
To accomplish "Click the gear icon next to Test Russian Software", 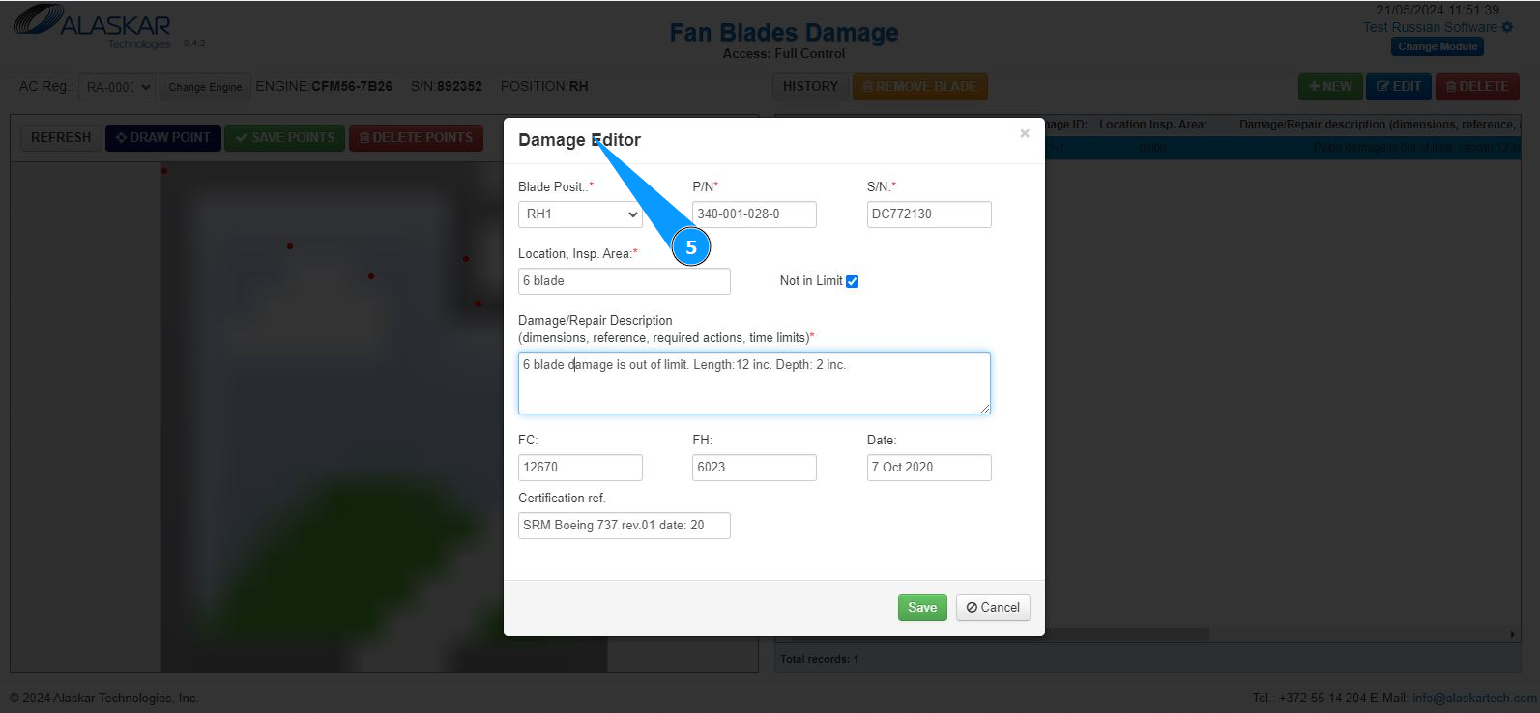I will tap(1507, 27).
